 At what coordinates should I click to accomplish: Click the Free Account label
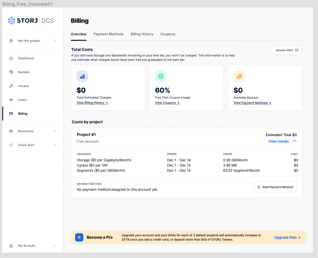[x=88, y=142]
